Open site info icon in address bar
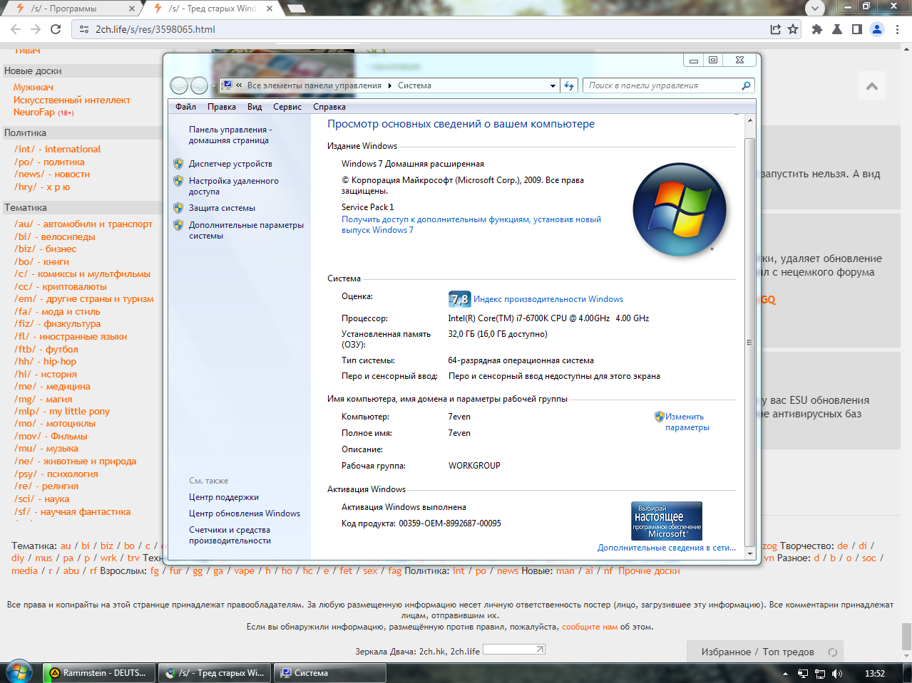This screenshot has height=683, width=912. 84,29
